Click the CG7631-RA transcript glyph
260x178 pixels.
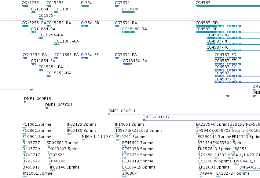[x=117, y=26]
